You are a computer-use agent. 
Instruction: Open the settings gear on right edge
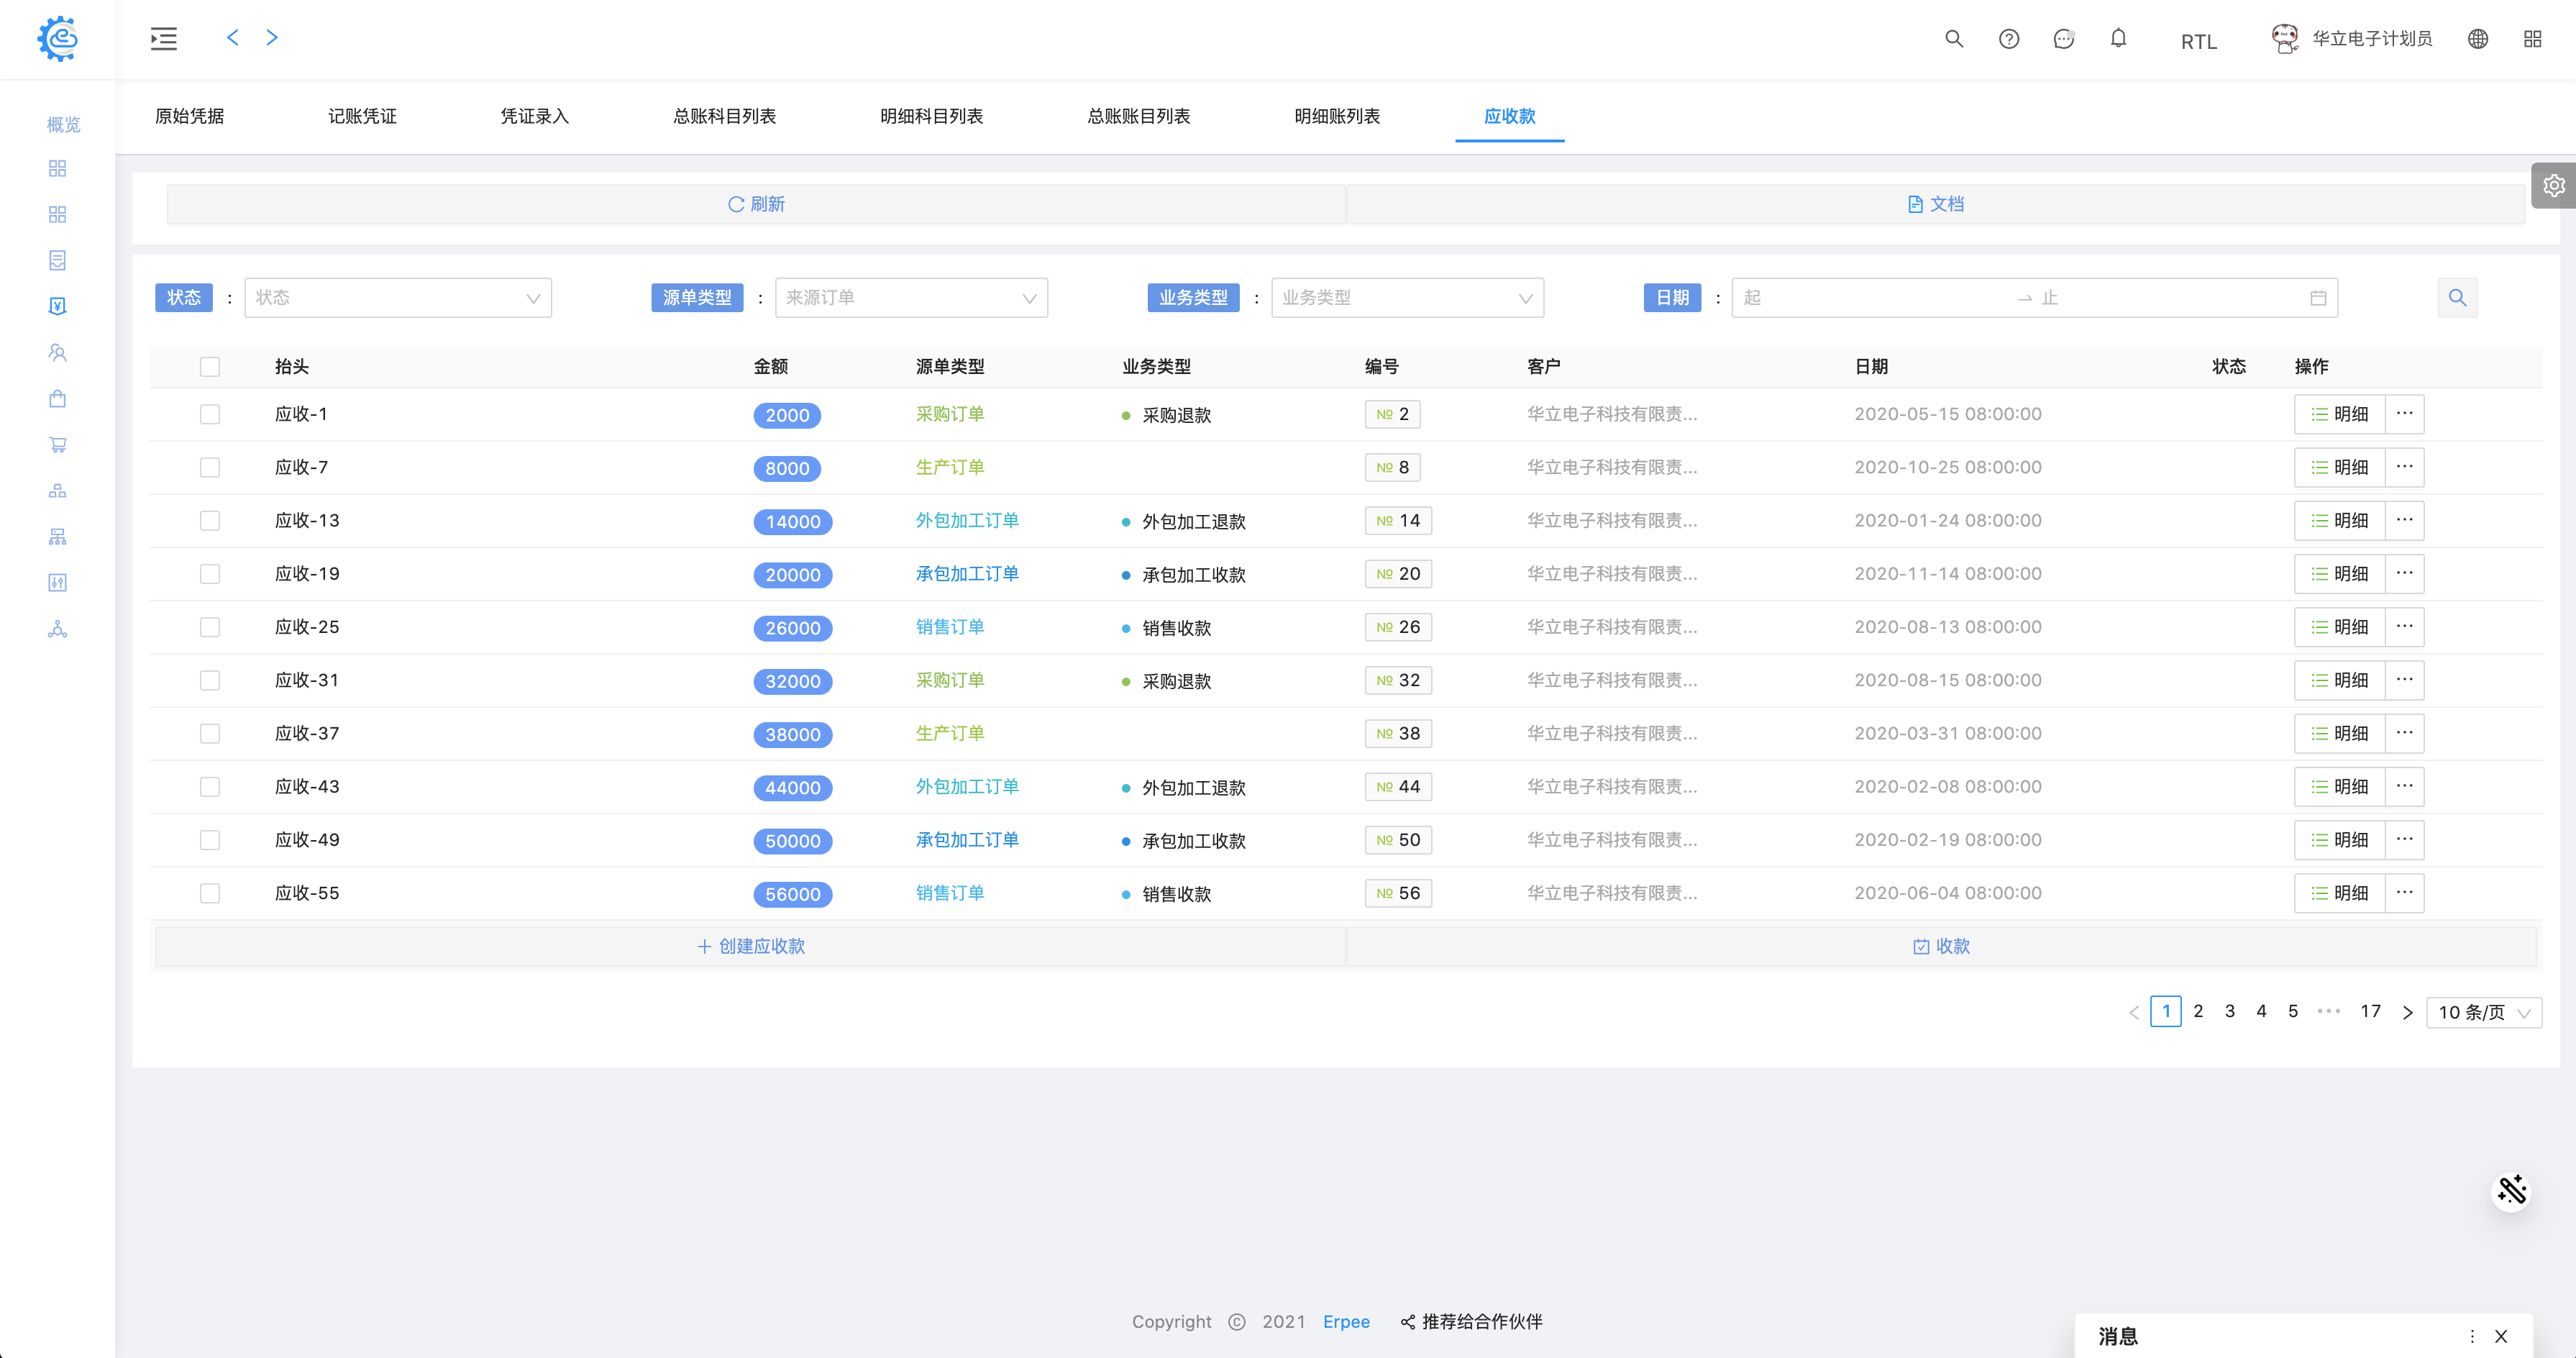(2553, 186)
